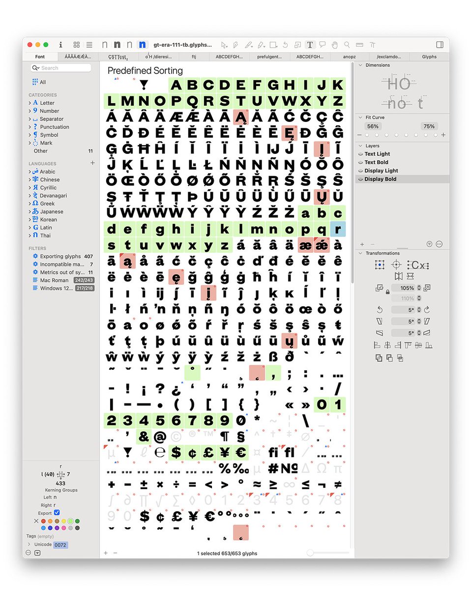Select the Hand tool in toolbar
Image resolution: width=472 pixels, height=590 pixels.
pos(335,45)
